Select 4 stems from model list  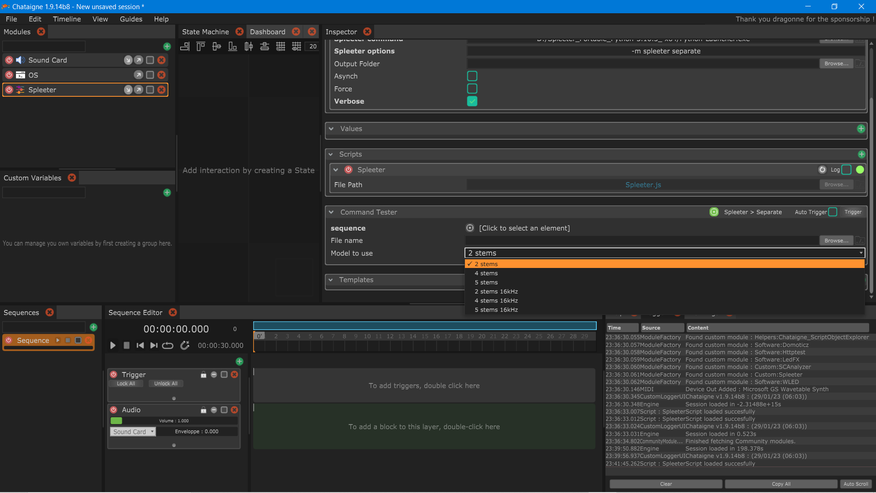click(x=486, y=273)
